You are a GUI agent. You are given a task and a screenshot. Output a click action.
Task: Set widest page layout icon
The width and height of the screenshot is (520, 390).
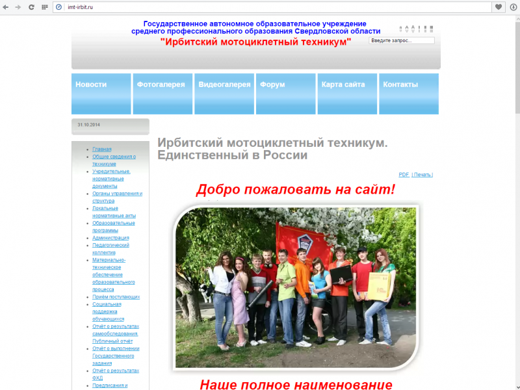pos(432,27)
